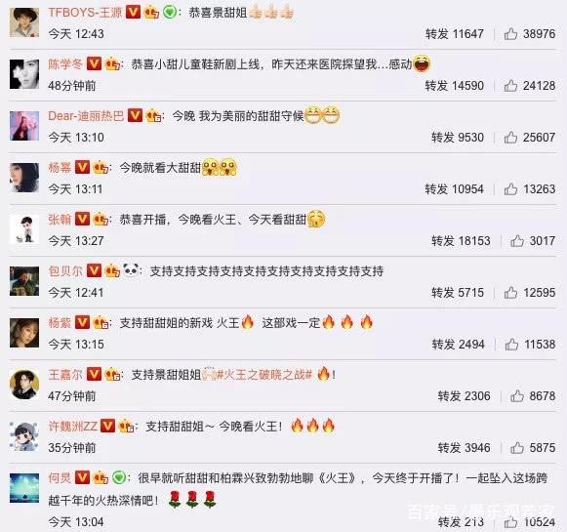The height and width of the screenshot is (532, 567).
Task: Click like icon beside 12595 on 包贝尔's comment
Action: (x=510, y=293)
